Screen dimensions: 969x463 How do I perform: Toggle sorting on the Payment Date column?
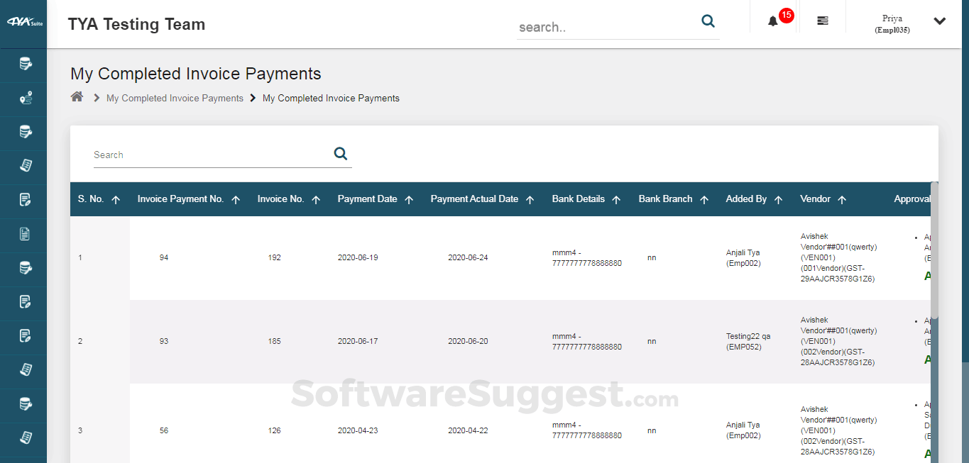(410, 199)
